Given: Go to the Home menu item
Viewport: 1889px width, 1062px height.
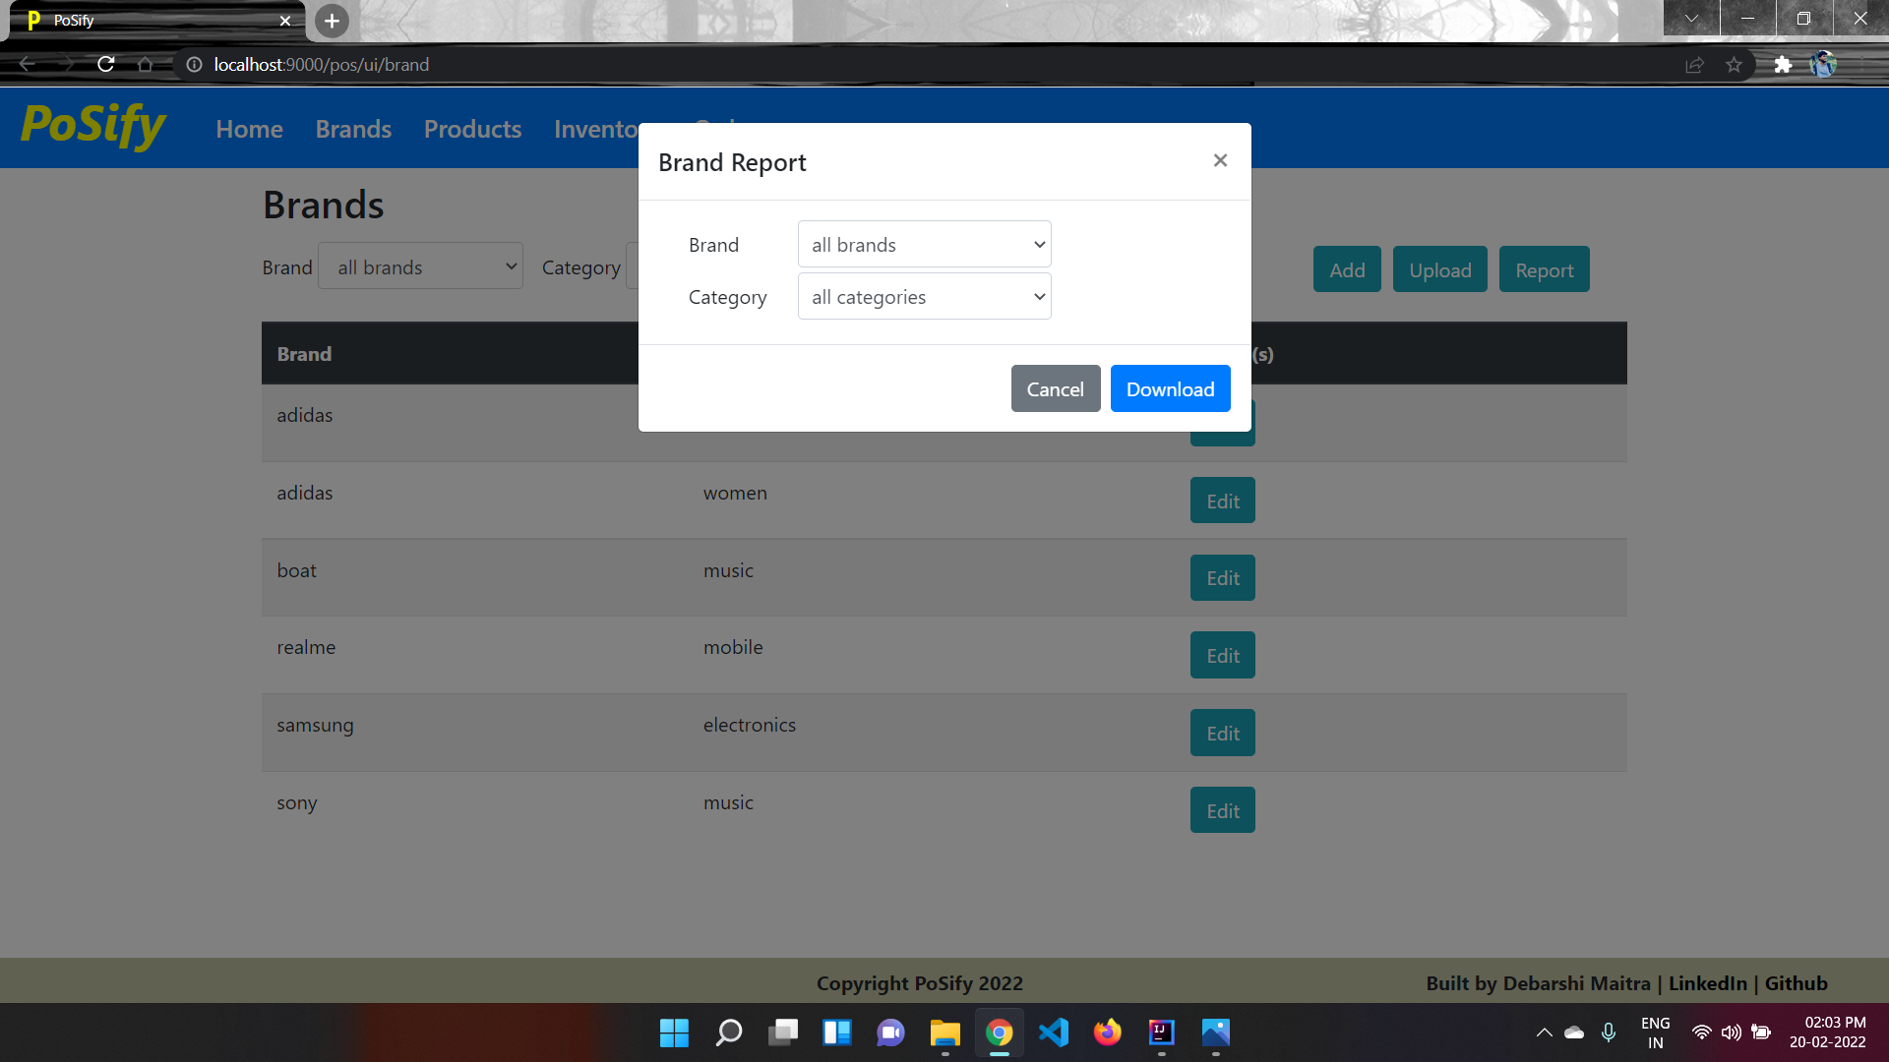Looking at the screenshot, I should coord(249,129).
